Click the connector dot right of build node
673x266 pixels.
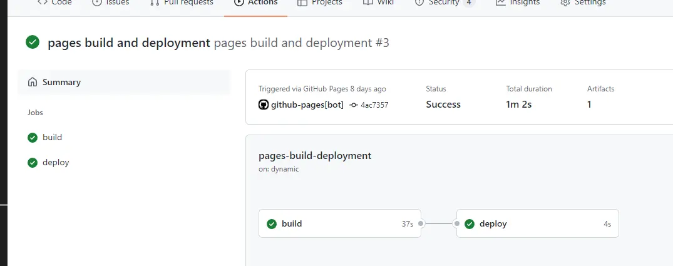(421, 223)
